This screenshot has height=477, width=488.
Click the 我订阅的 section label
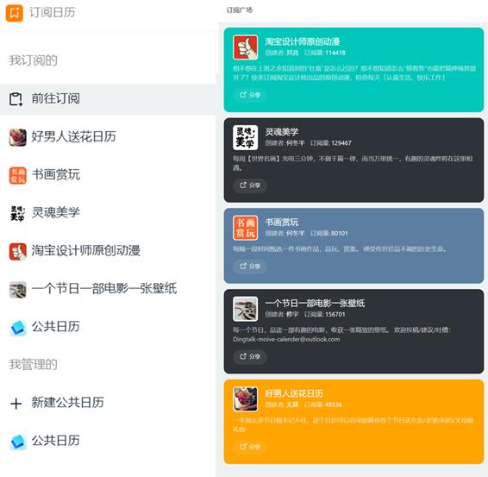[x=33, y=60]
